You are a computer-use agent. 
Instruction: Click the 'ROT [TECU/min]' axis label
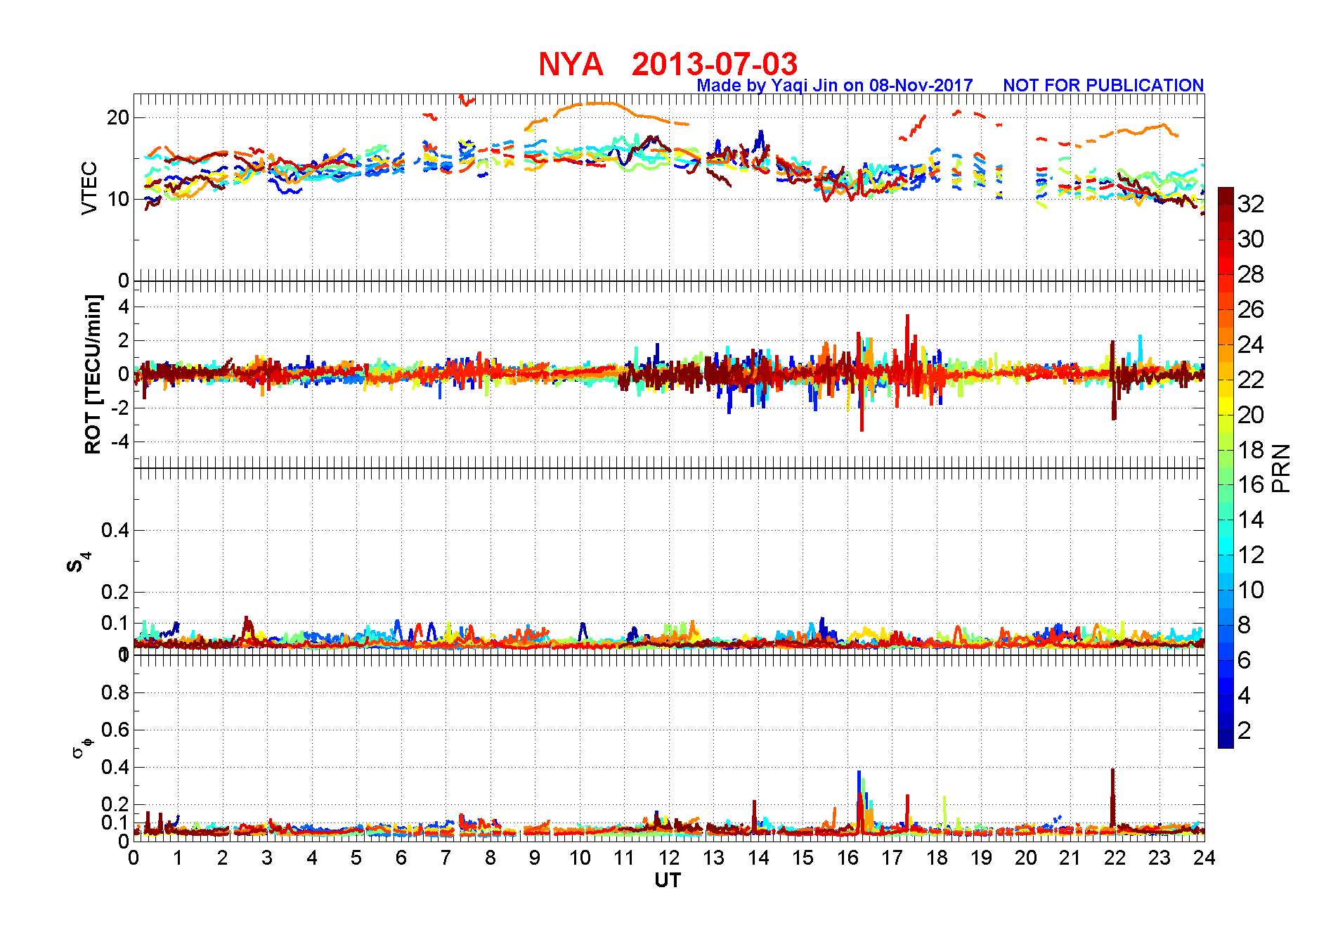click(93, 374)
